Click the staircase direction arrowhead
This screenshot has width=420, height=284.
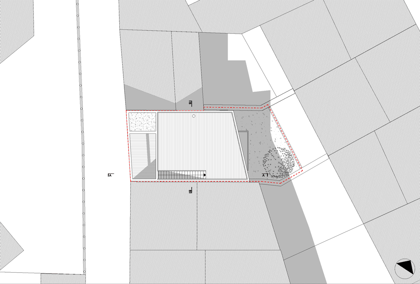point(205,175)
